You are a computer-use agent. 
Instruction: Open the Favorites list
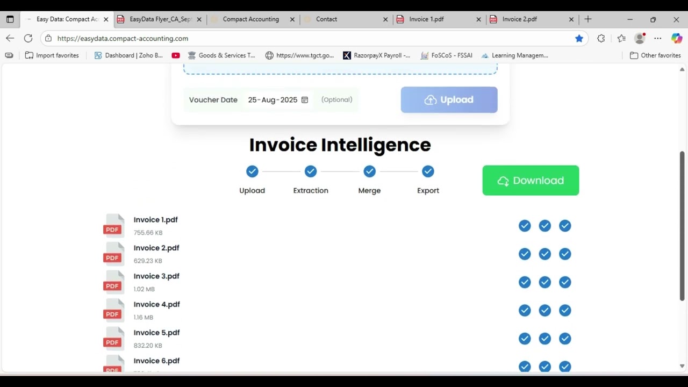click(621, 39)
